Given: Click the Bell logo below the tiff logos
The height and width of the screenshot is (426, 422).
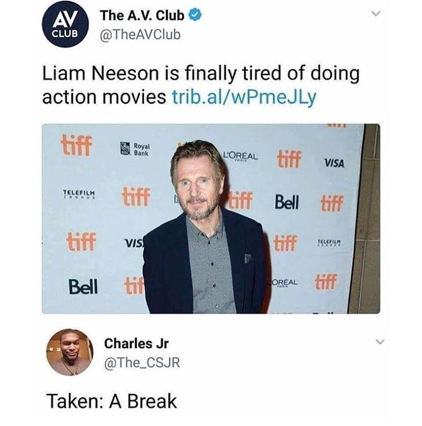Looking at the screenshot, I should pos(83,287).
